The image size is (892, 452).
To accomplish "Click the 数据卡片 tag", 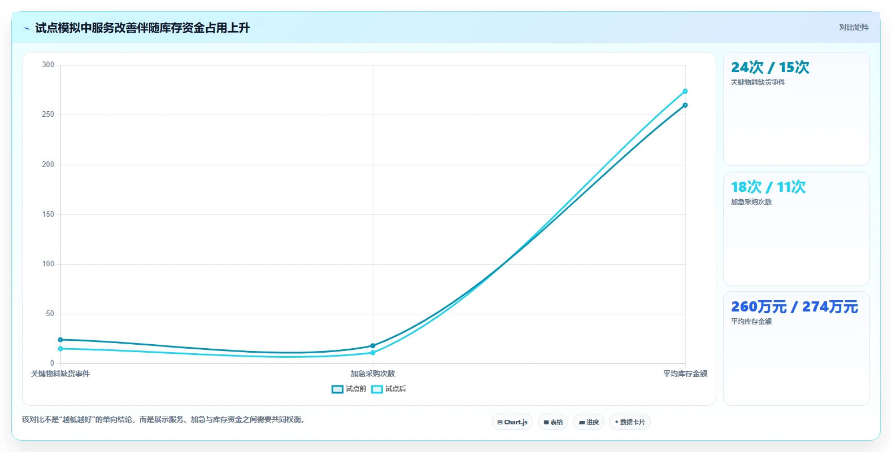I will click(630, 422).
